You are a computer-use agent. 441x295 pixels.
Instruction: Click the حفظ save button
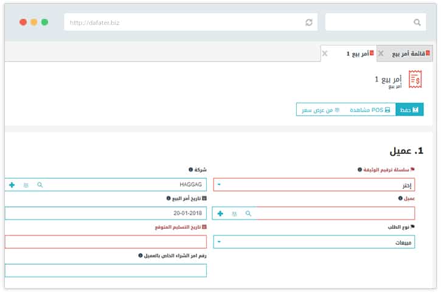(x=409, y=109)
